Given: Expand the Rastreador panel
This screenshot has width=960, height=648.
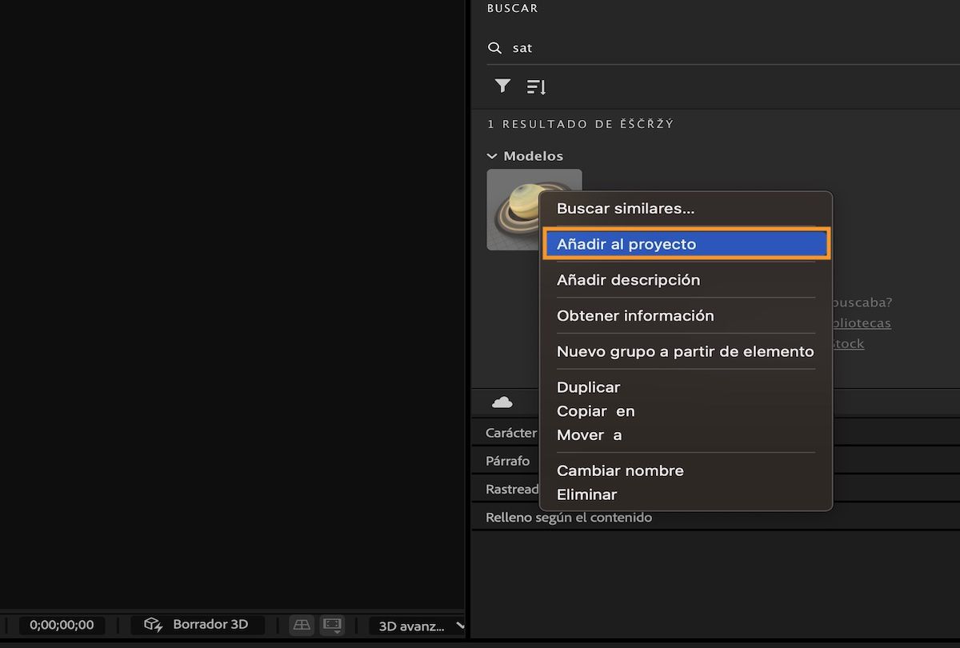Looking at the screenshot, I should coord(512,489).
